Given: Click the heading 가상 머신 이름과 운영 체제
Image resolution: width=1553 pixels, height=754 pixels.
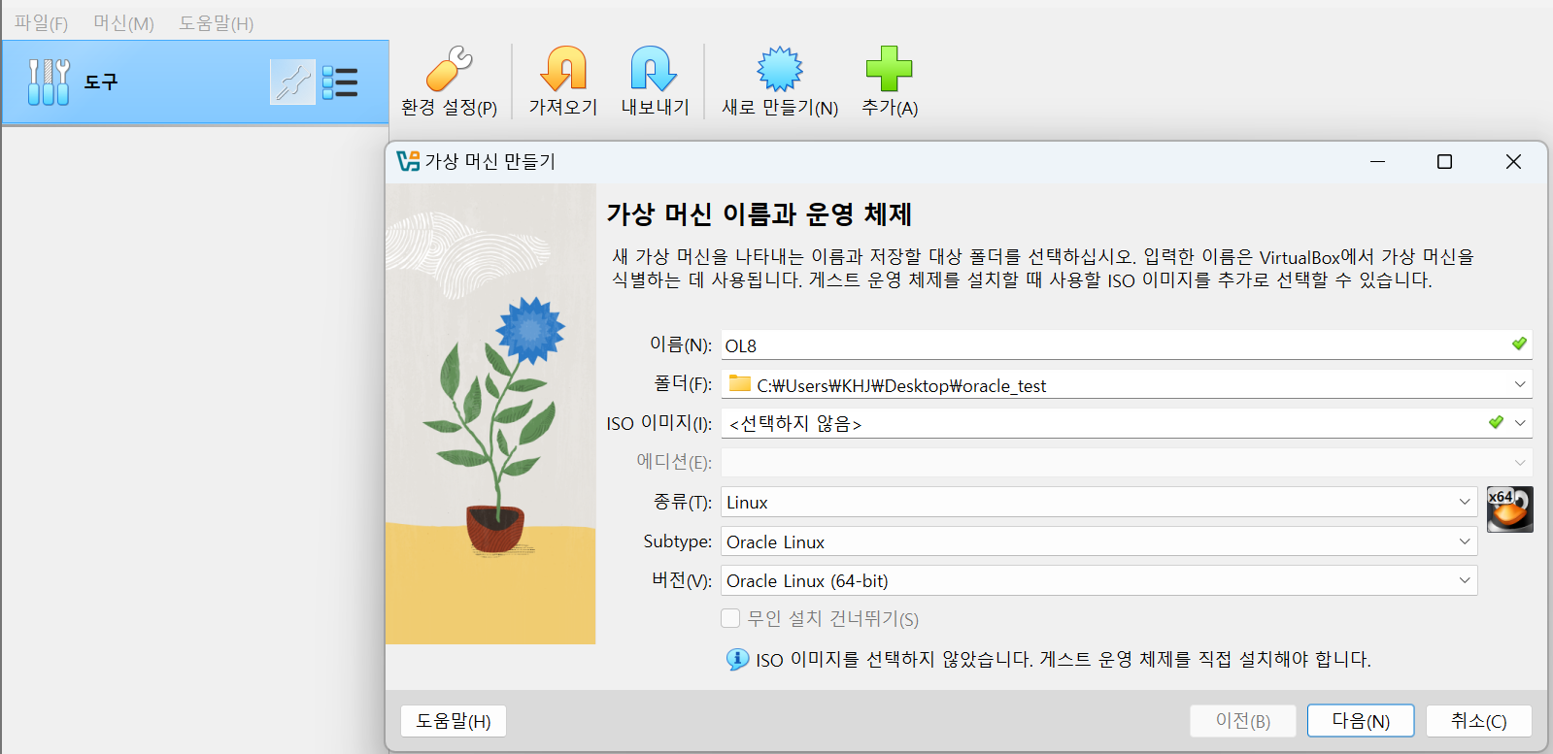Looking at the screenshot, I should [760, 214].
